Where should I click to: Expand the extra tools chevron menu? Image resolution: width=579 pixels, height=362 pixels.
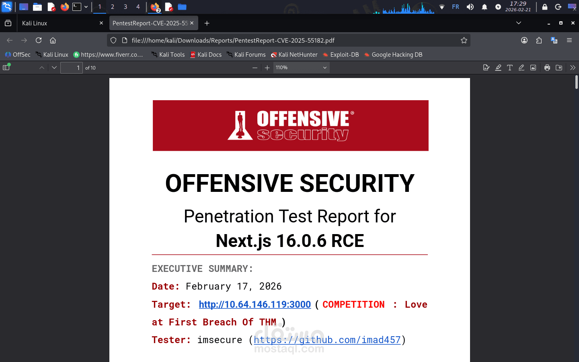pyautogui.click(x=573, y=67)
